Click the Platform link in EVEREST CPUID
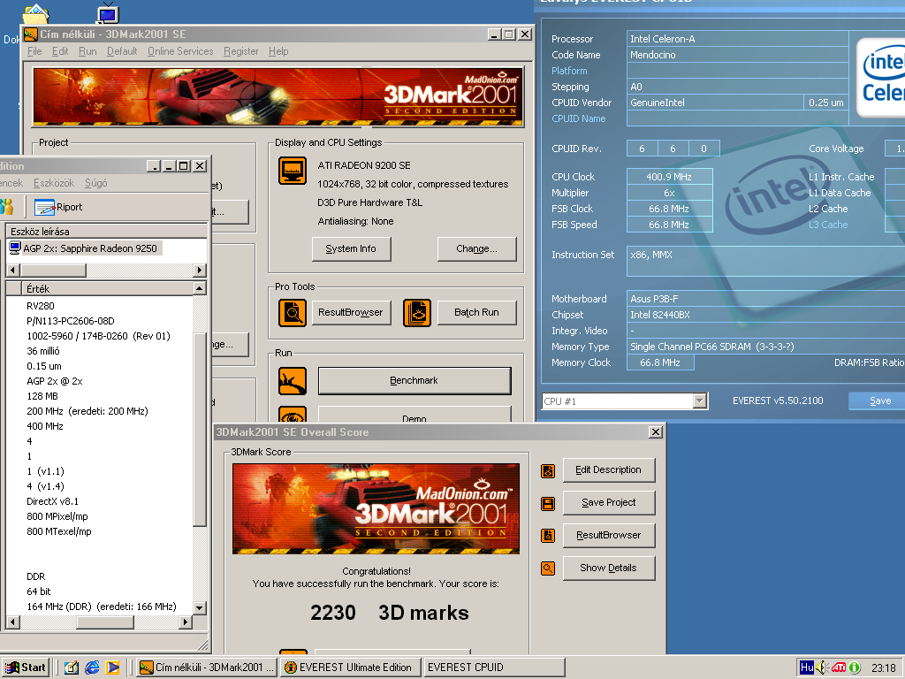Viewport: 905px width, 679px height. 569,71
